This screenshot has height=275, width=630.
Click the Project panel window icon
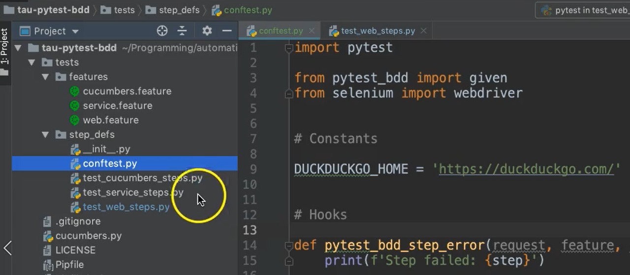[x=25, y=31]
